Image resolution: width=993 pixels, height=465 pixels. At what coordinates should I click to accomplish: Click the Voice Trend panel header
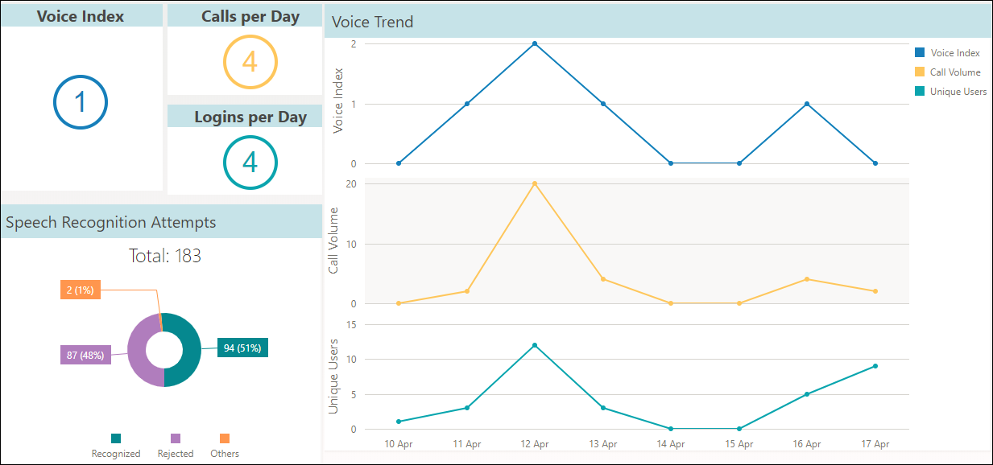(656, 22)
